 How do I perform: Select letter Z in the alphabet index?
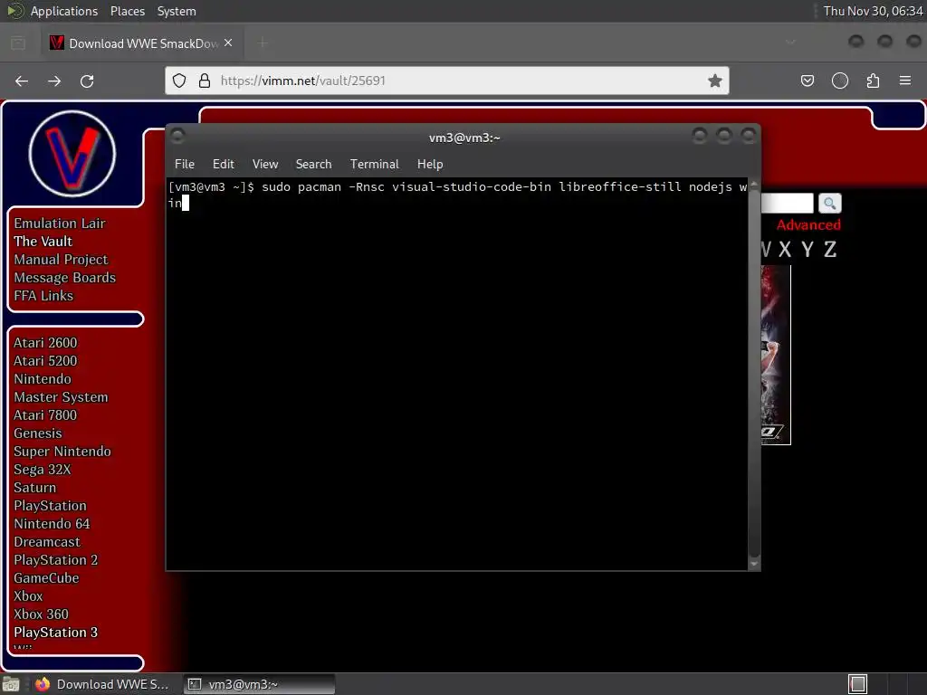pyautogui.click(x=830, y=250)
